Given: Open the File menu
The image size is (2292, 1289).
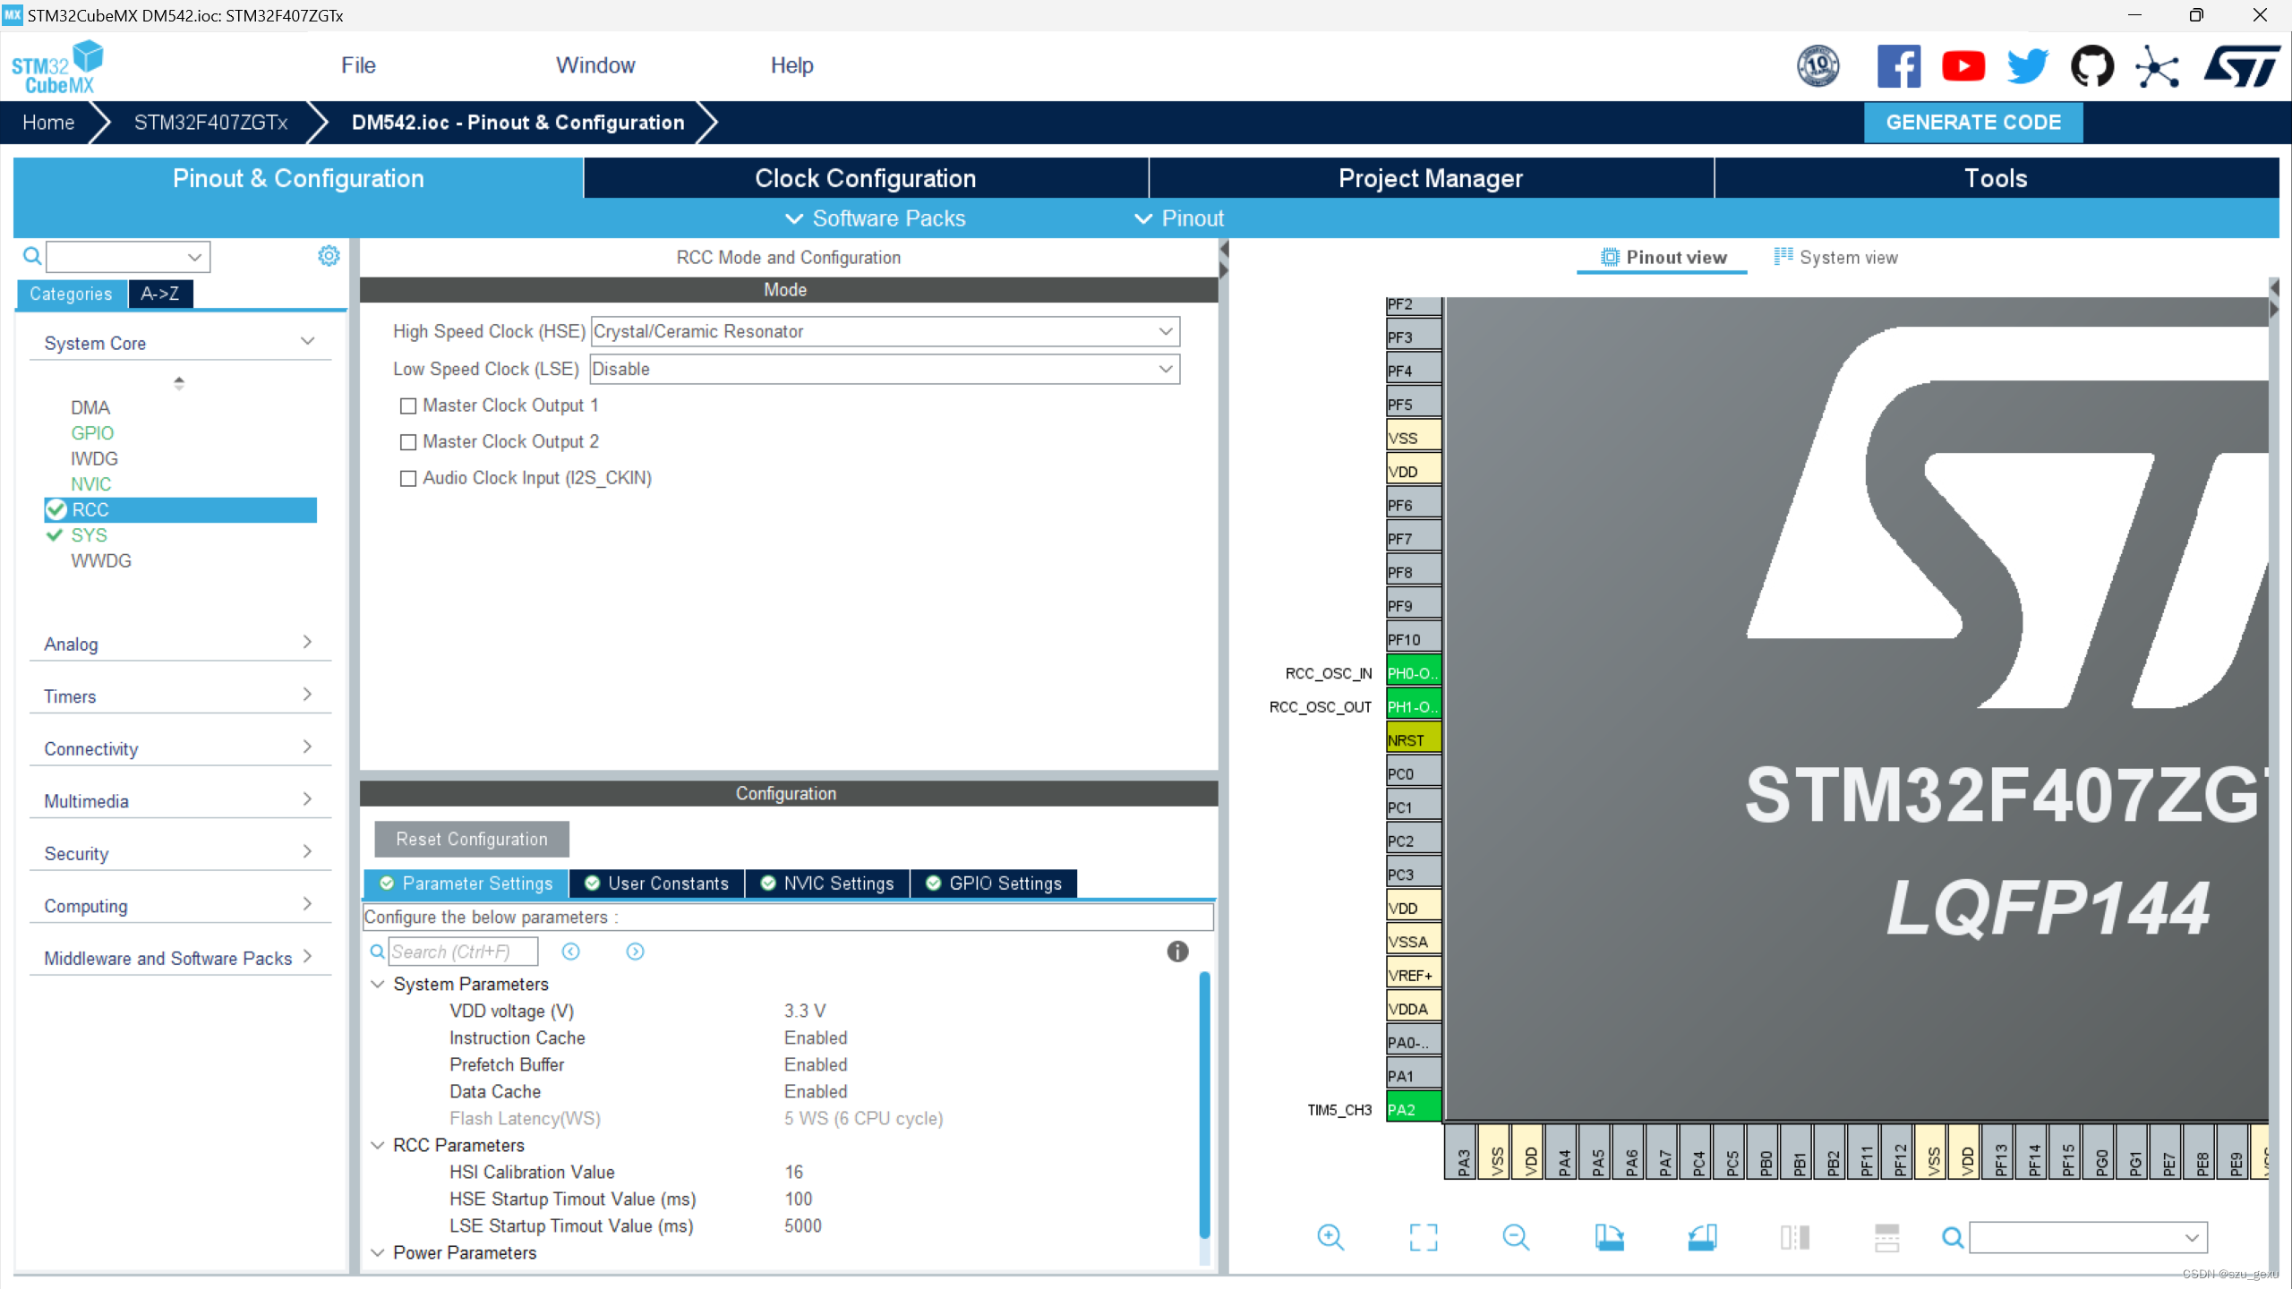Looking at the screenshot, I should coord(358,65).
